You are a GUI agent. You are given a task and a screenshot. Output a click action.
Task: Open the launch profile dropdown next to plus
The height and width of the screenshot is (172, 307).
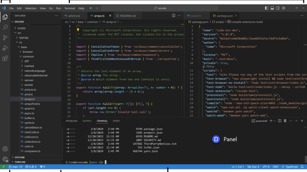[x=275, y=121]
